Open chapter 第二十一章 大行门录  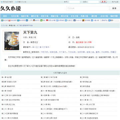[x=87, y=105]
